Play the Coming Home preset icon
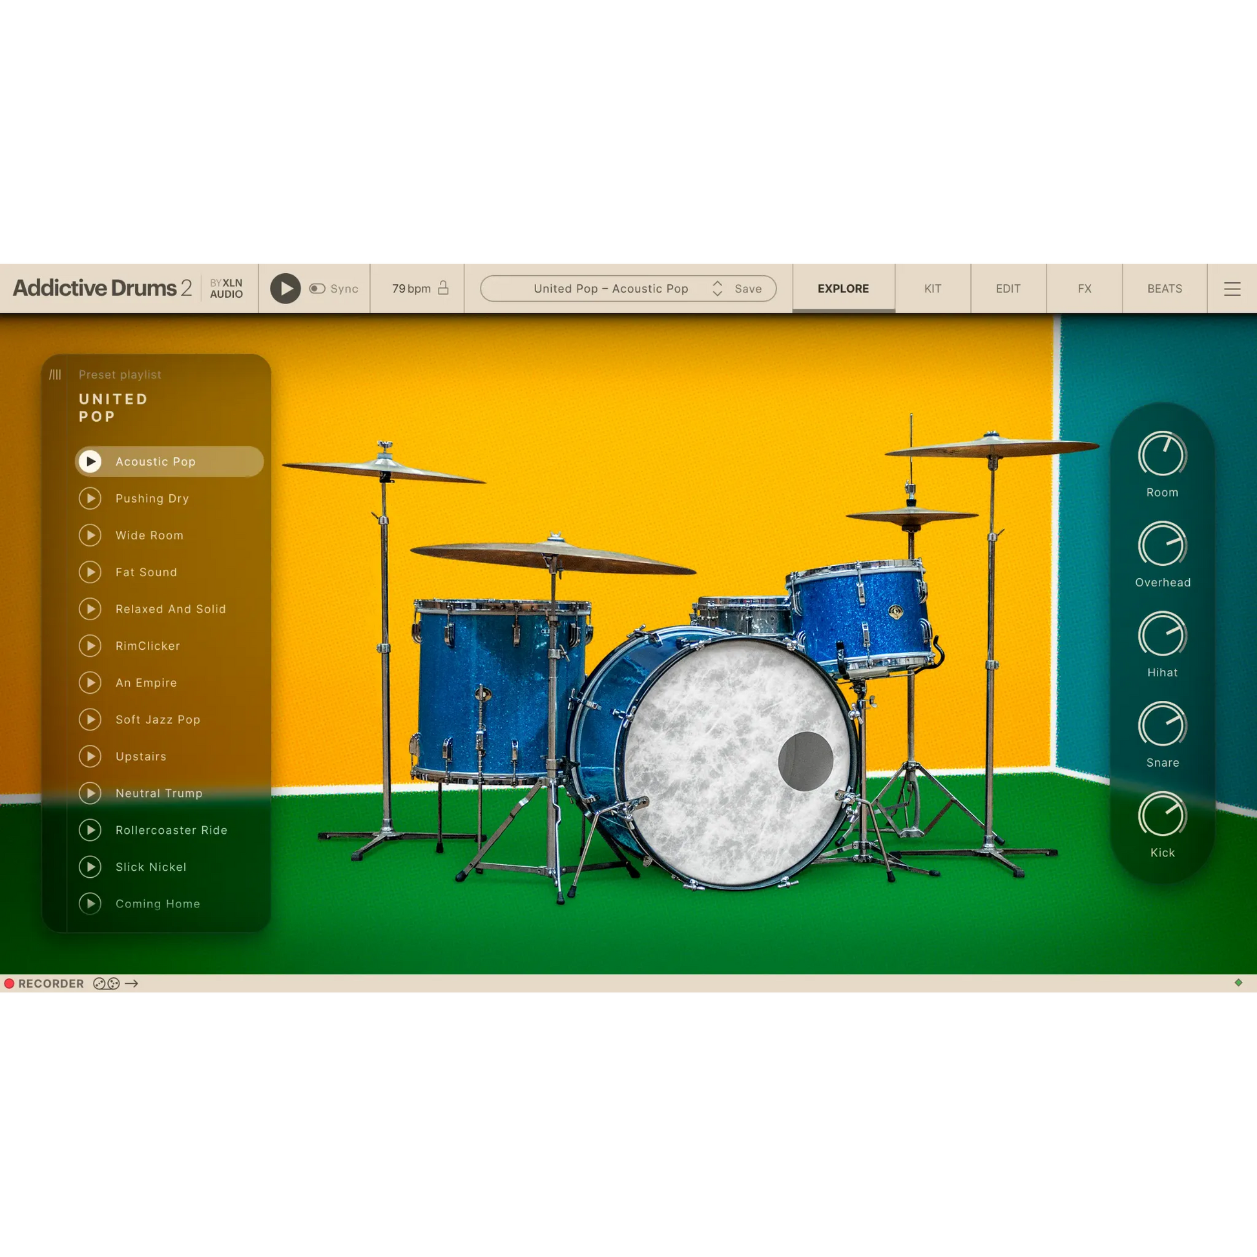The height and width of the screenshot is (1257, 1257). tap(90, 903)
